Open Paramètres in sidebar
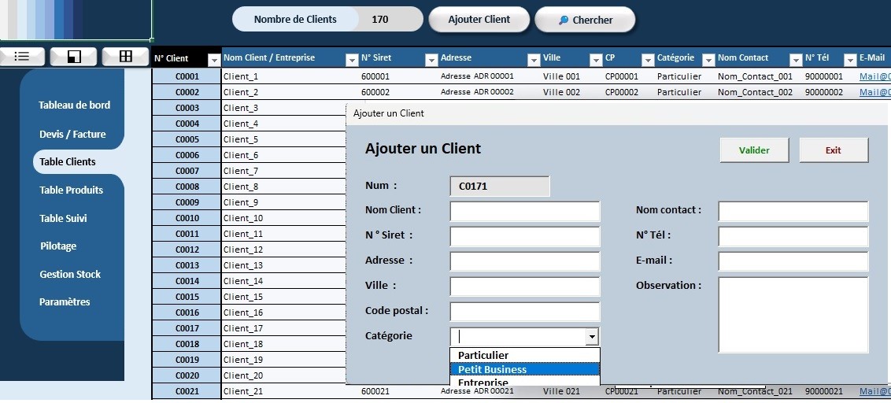Screen dimensions: 891x403 [x=65, y=302]
